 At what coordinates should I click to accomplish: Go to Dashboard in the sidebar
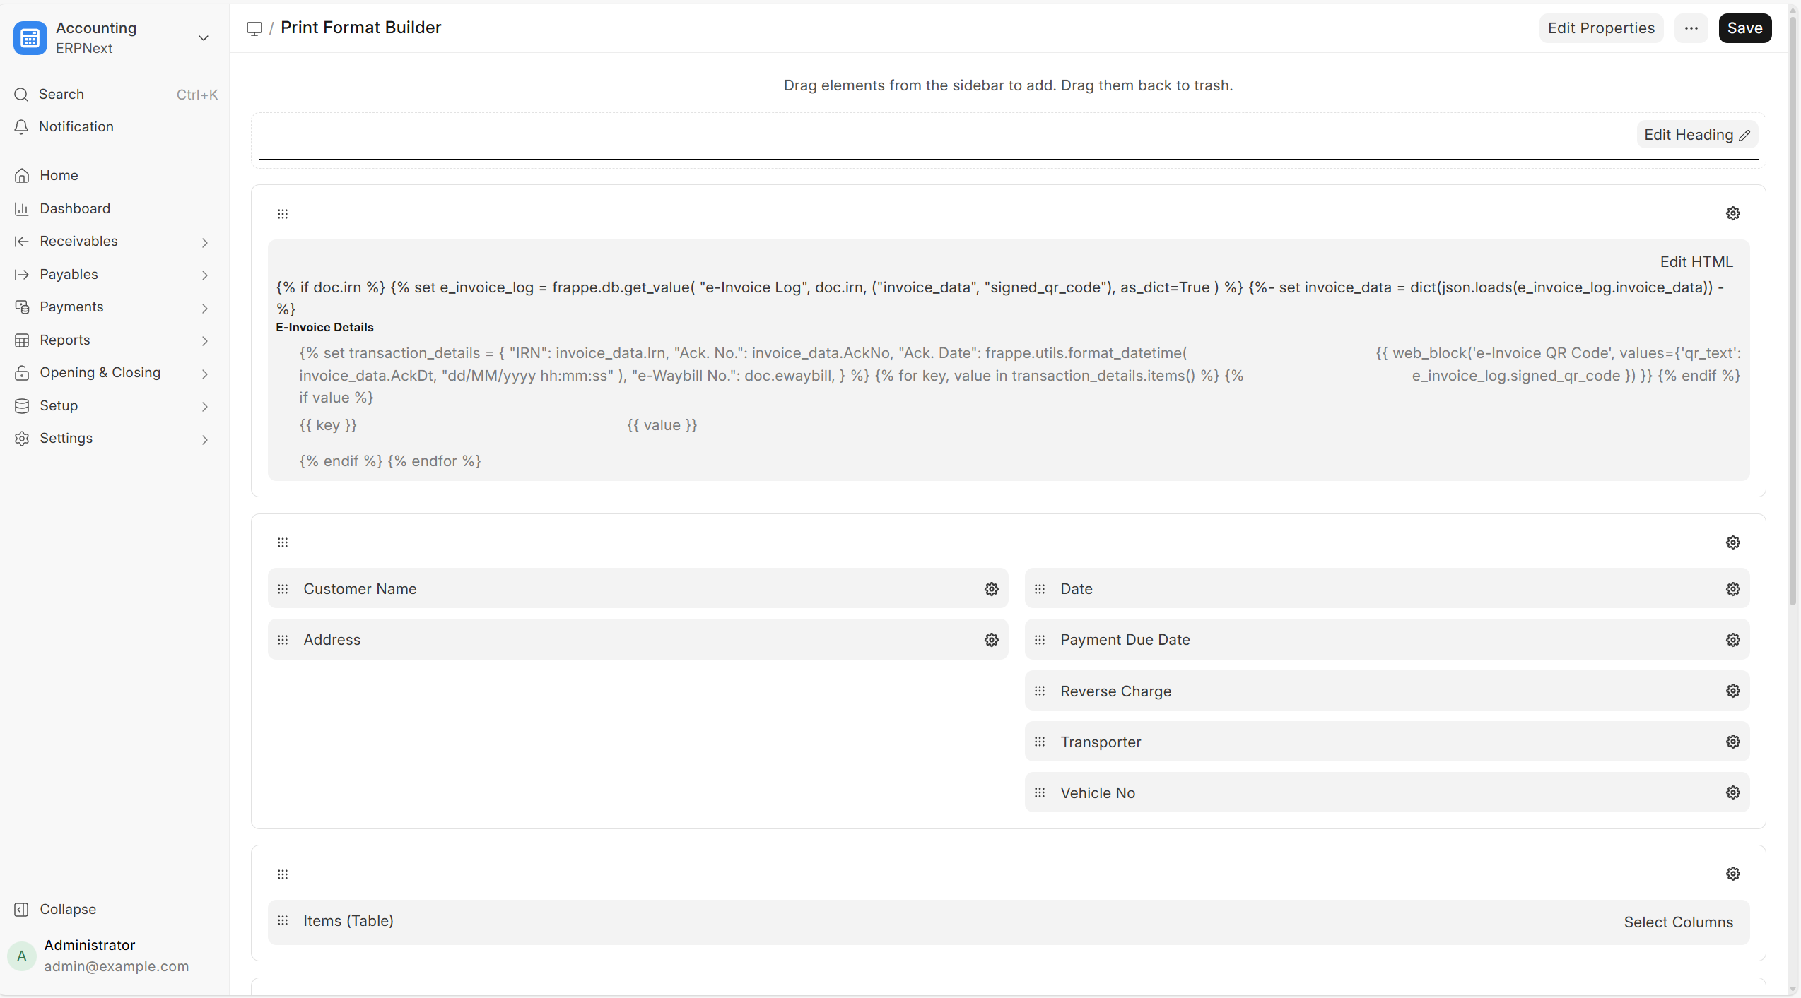tap(75, 208)
